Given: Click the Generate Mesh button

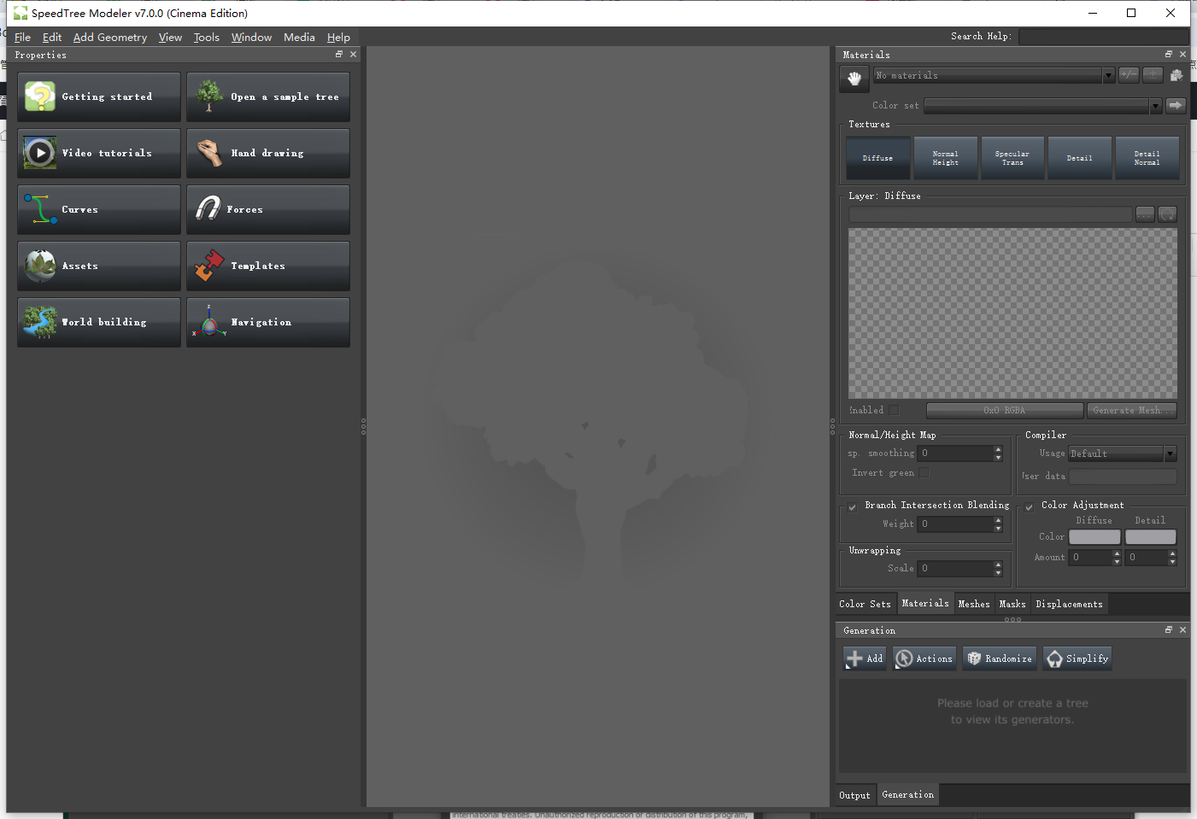Looking at the screenshot, I should (x=1132, y=411).
